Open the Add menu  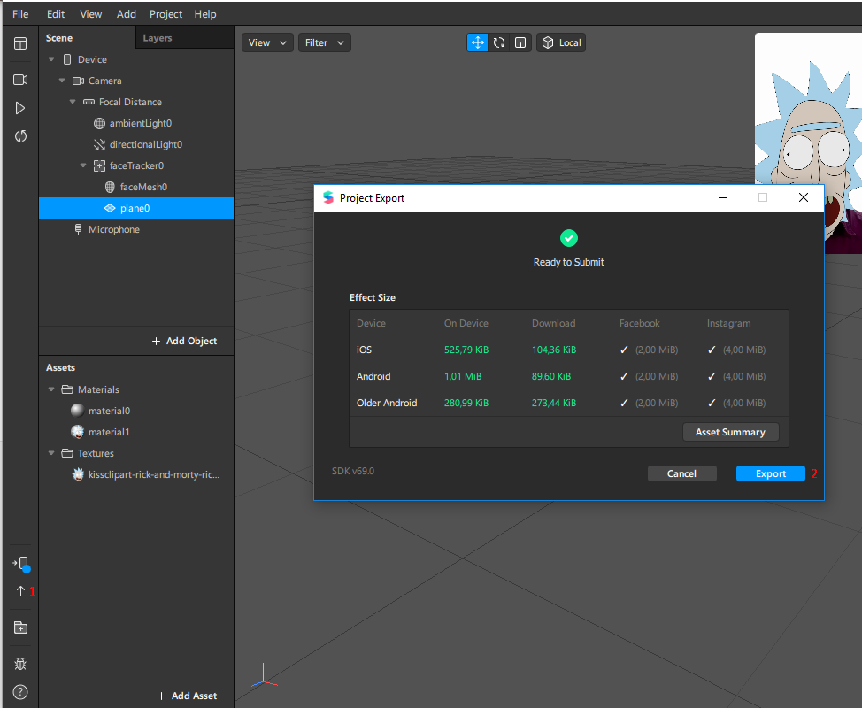pyautogui.click(x=126, y=14)
